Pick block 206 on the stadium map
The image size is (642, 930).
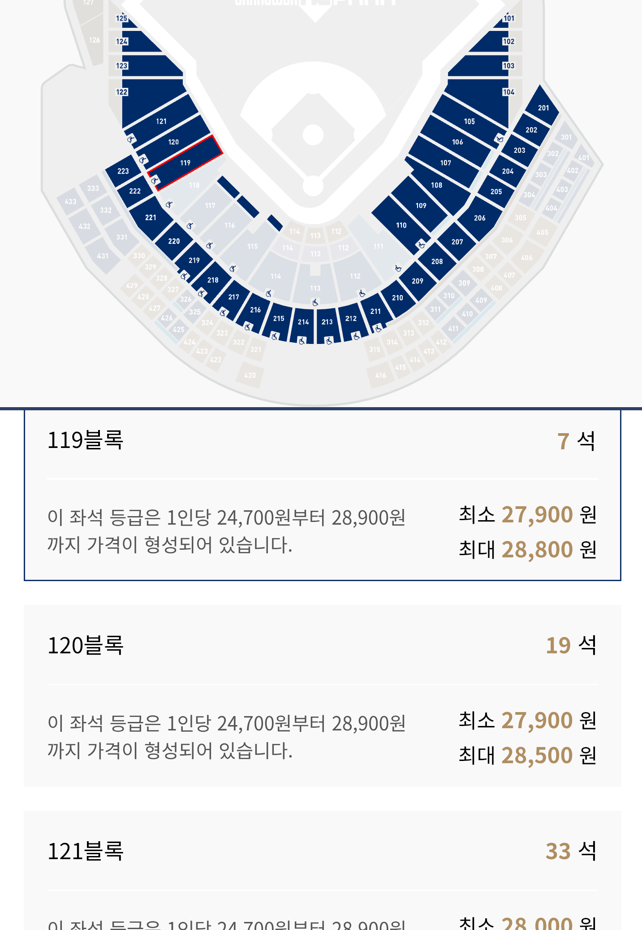(x=479, y=218)
